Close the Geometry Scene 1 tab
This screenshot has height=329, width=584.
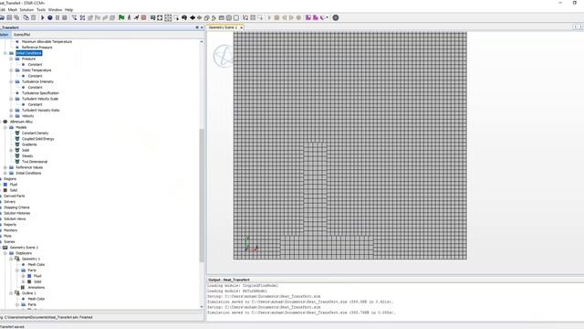pyautogui.click(x=241, y=27)
